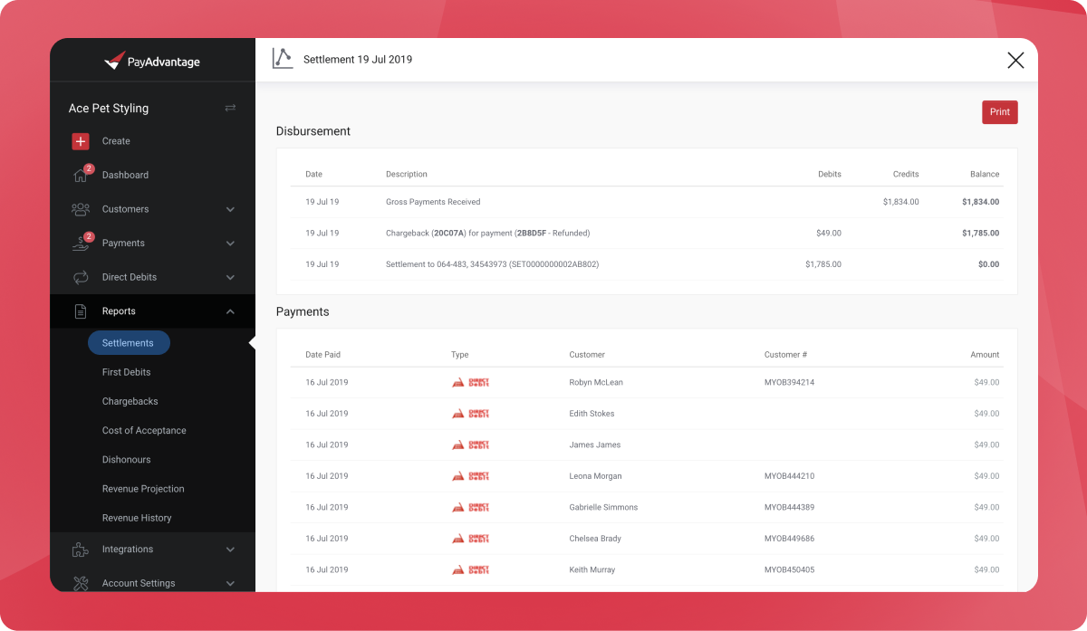The image size is (1087, 631).
Task: Click customer name Keith Murray
Action: coord(592,569)
